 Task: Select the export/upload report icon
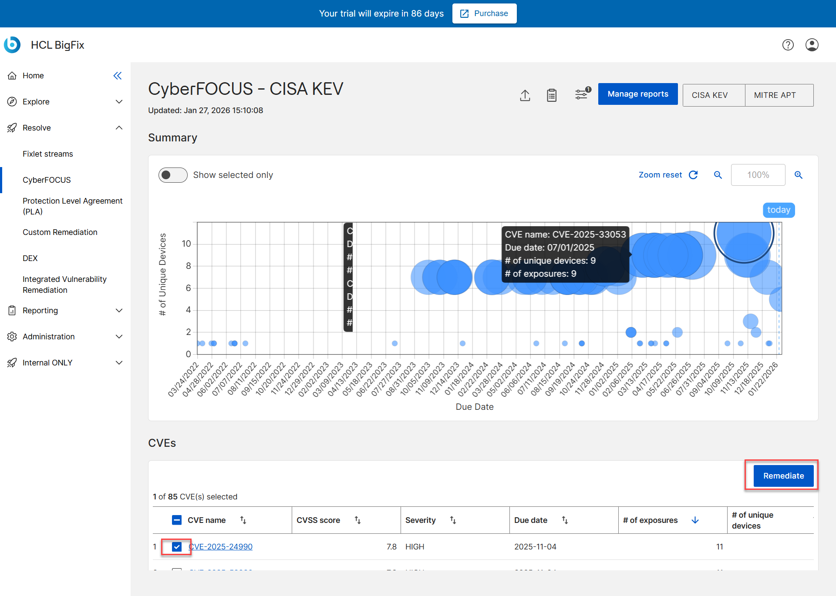point(525,95)
